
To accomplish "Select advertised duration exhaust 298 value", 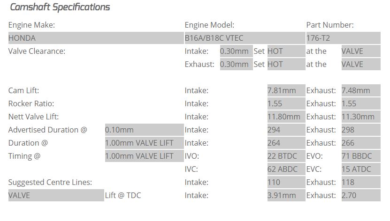I will 361,130.
